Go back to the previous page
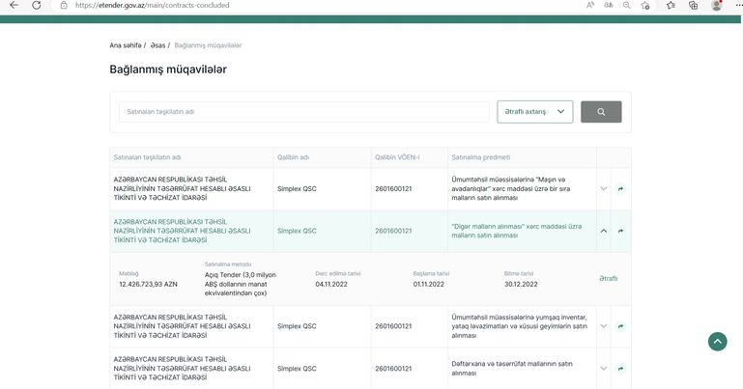743x389 pixels. 14,5
